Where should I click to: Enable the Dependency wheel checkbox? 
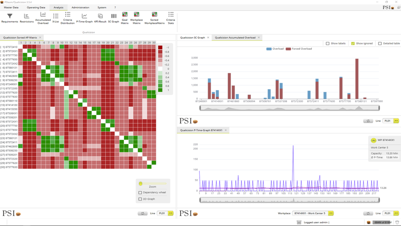point(140,193)
